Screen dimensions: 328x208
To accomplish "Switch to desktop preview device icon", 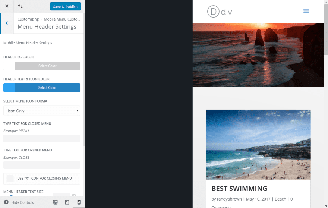I will point(55,202).
